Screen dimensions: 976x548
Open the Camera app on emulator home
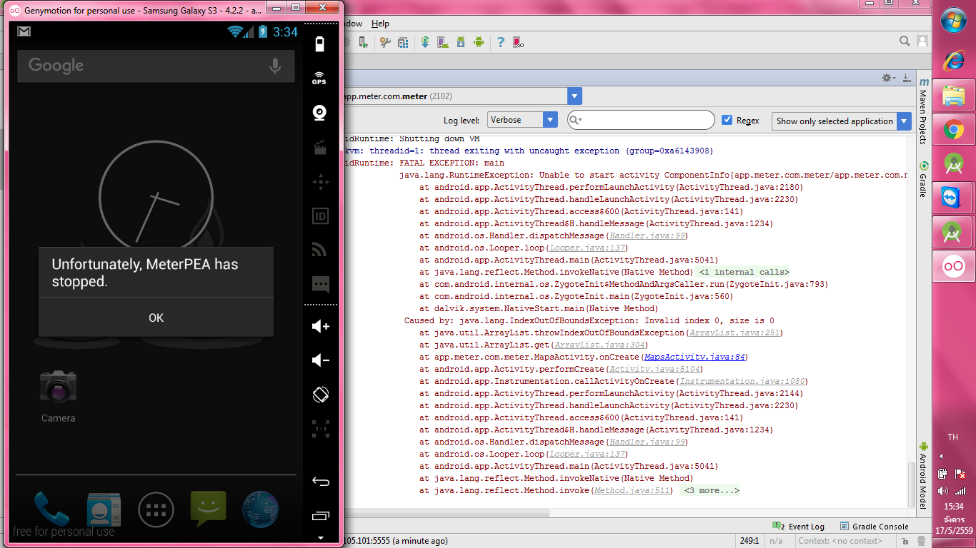tap(58, 397)
